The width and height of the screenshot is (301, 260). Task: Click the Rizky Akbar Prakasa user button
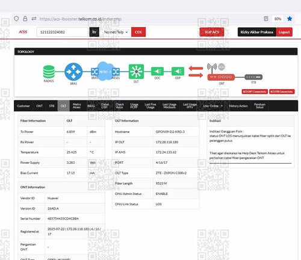[257, 32]
